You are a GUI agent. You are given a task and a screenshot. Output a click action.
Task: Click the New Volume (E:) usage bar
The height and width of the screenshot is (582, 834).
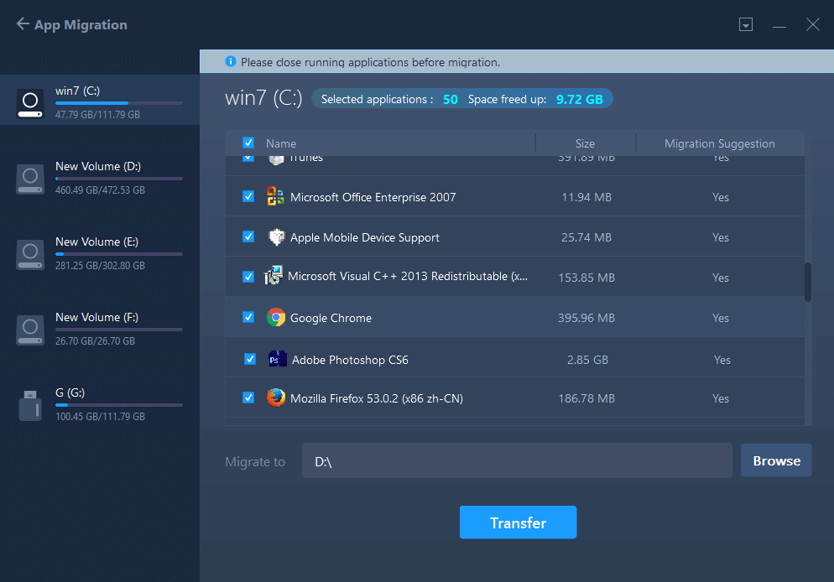coord(119,254)
